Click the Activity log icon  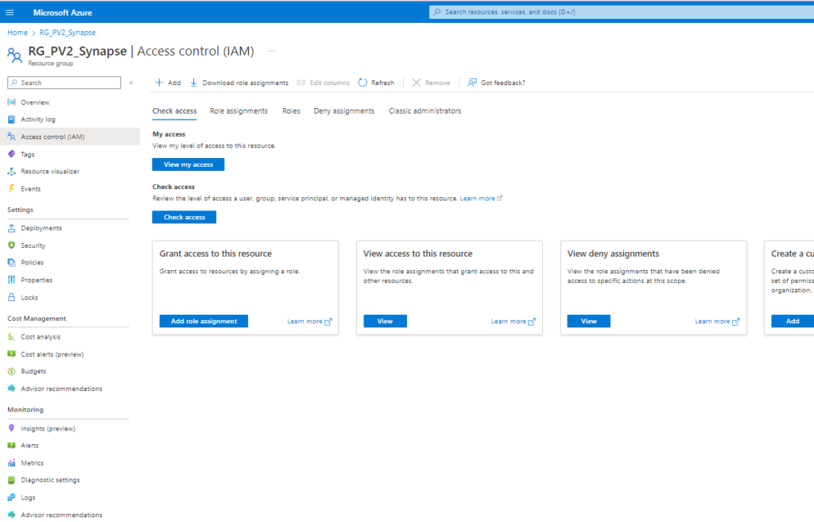(11, 119)
